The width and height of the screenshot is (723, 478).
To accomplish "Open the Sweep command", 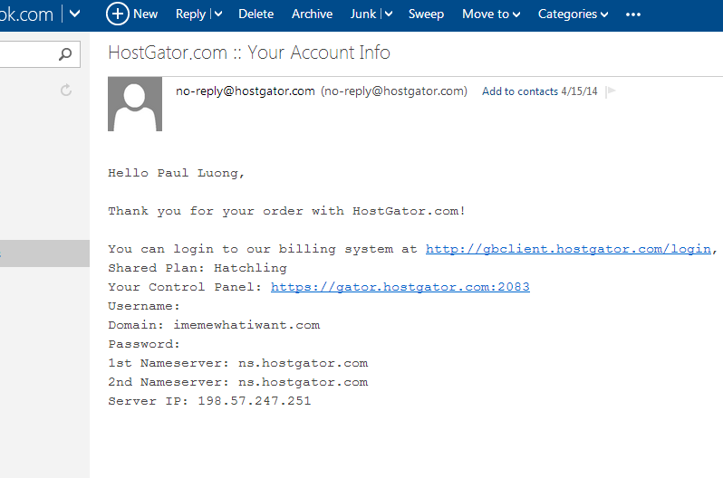I will pos(426,14).
